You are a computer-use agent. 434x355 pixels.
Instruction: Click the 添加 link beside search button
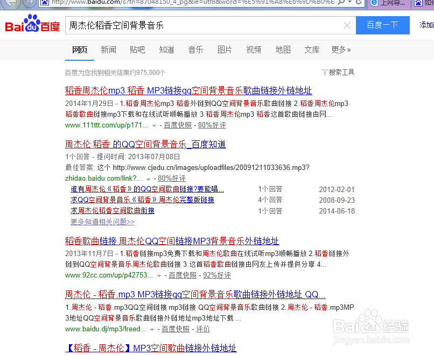[426, 25]
